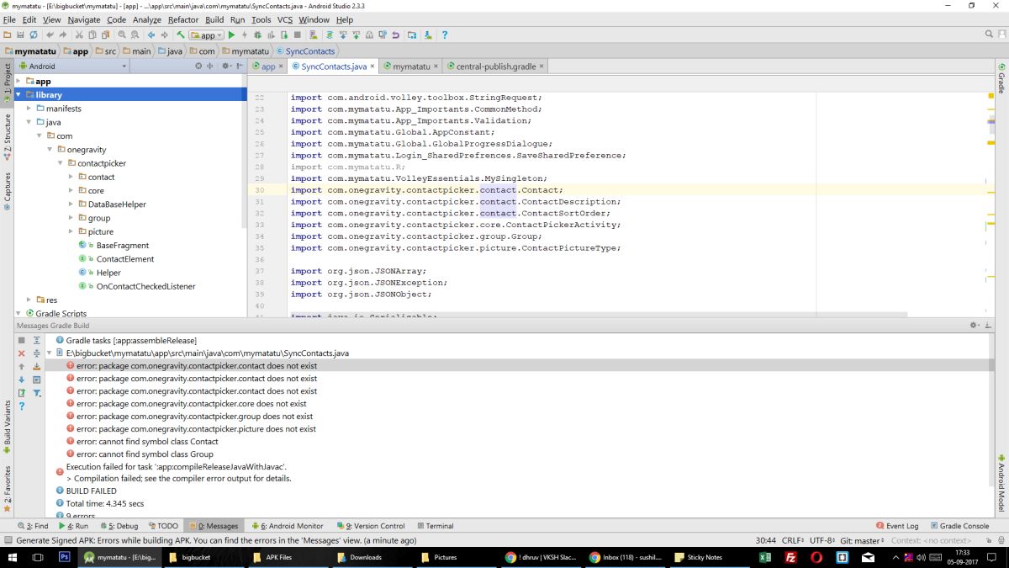Expand the DataBaseHelper package
Image resolution: width=1009 pixels, height=568 pixels.
coord(71,204)
